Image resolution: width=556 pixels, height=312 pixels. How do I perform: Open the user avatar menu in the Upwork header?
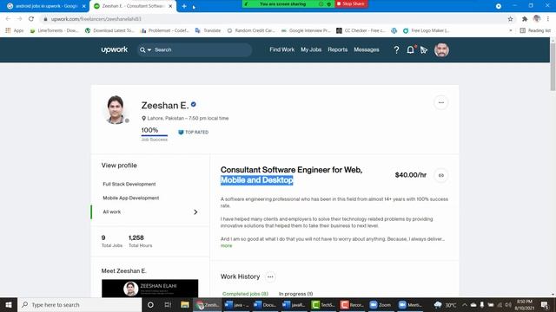[441, 50]
